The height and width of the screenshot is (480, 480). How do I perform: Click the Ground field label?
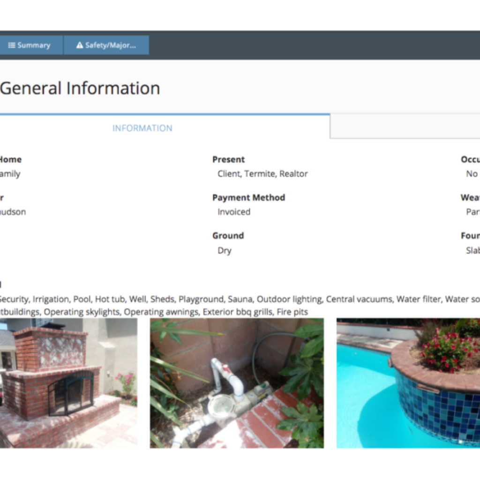tap(228, 235)
